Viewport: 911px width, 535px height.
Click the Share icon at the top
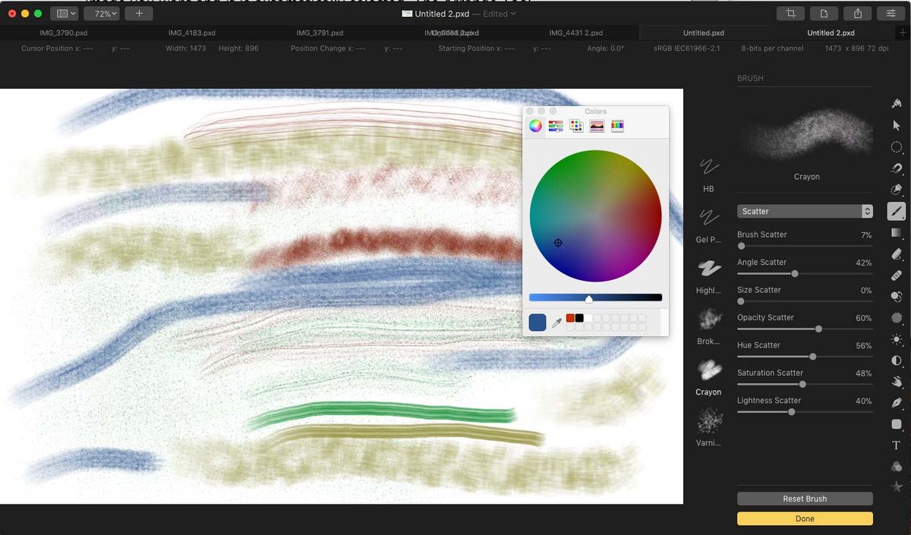[x=858, y=13]
